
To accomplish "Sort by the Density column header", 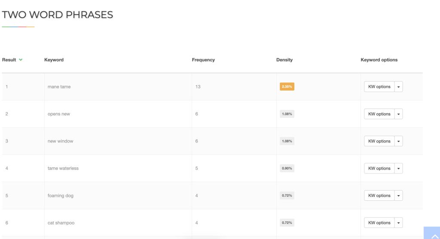I will pyautogui.click(x=284, y=60).
